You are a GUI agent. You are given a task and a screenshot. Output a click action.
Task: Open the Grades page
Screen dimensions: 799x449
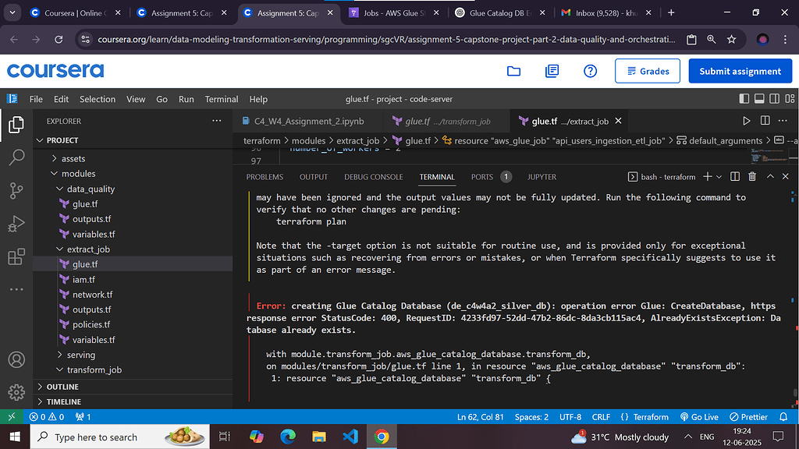[x=647, y=70]
